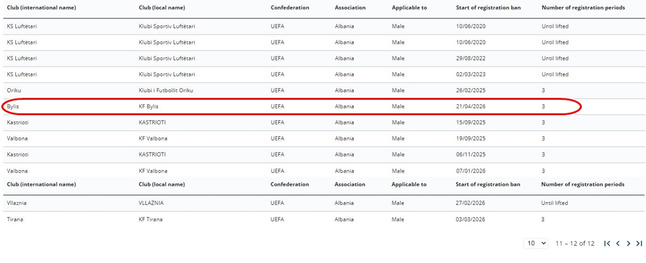Click the 27/02/2026 Vllaznia ban date

click(x=471, y=203)
